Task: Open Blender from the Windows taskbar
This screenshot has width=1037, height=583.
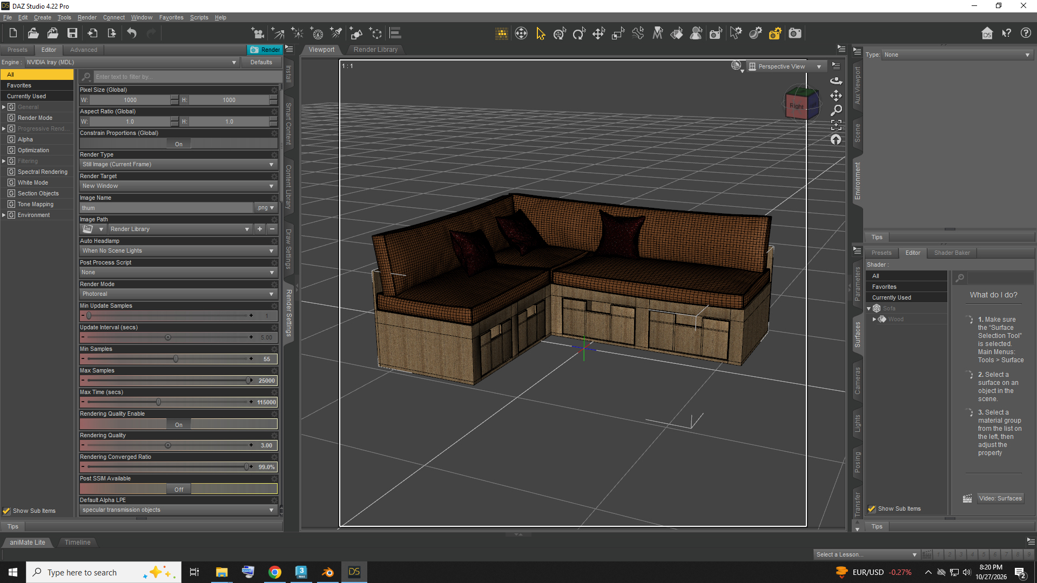Action: [x=328, y=572]
